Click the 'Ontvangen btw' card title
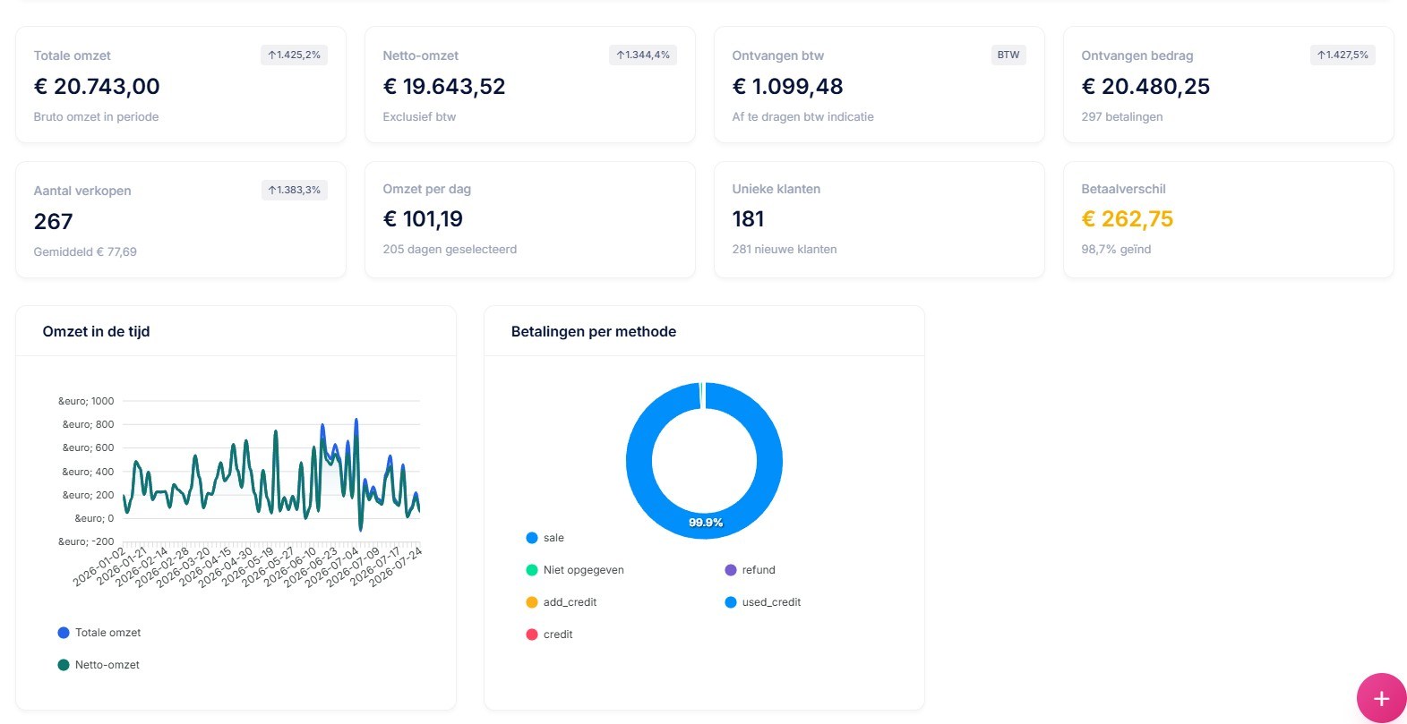The width and height of the screenshot is (1407, 724). 777,55
